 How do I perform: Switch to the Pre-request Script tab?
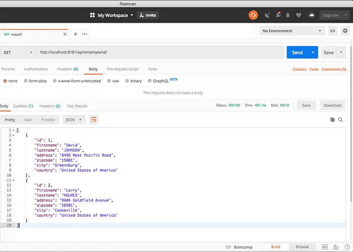point(123,69)
